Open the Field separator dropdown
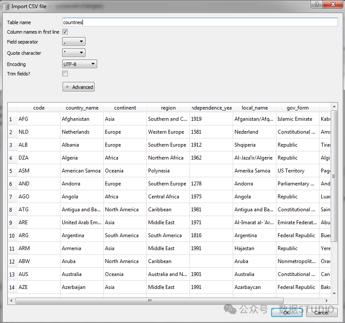Image resolution: width=345 pixels, height=323 pixels. pos(74,41)
